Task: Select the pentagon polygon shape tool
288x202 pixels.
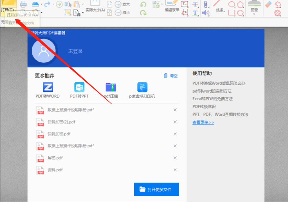Action: pos(240,4)
